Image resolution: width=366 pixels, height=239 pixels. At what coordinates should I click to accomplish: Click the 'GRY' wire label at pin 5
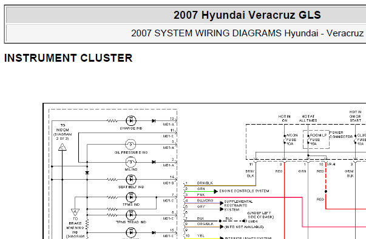pos(201,207)
